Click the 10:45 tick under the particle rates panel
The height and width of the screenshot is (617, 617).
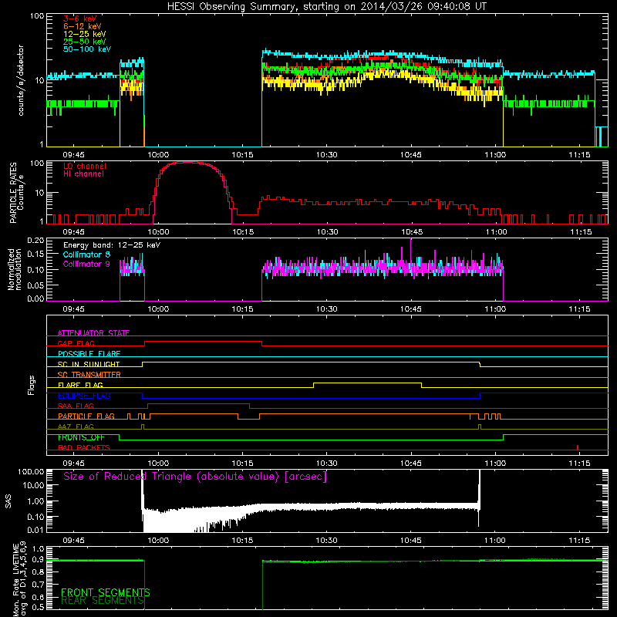(x=412, y=232)
